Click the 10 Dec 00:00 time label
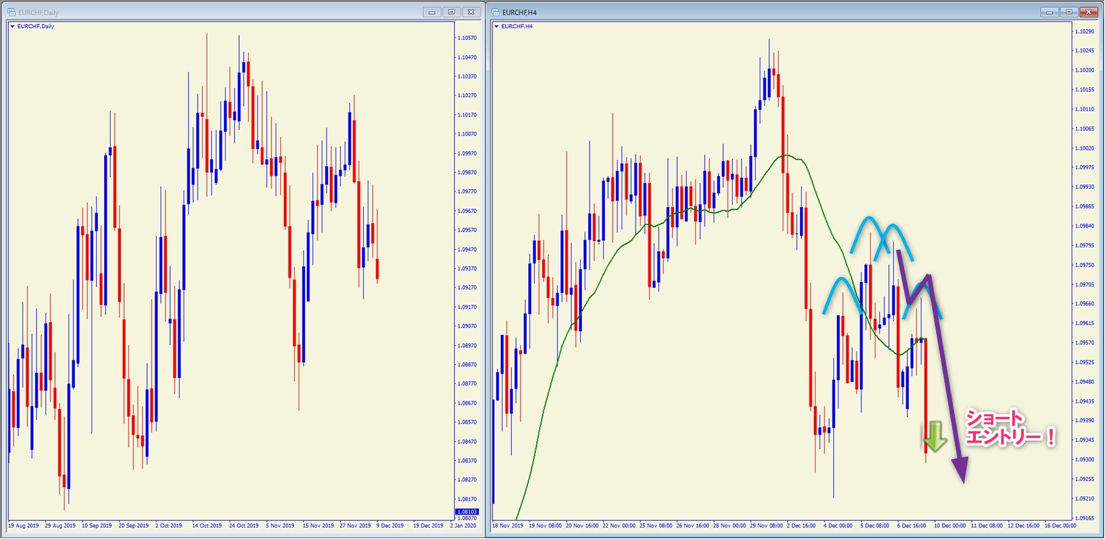Viewport: 1105px width, 539px height. point(950,526)
